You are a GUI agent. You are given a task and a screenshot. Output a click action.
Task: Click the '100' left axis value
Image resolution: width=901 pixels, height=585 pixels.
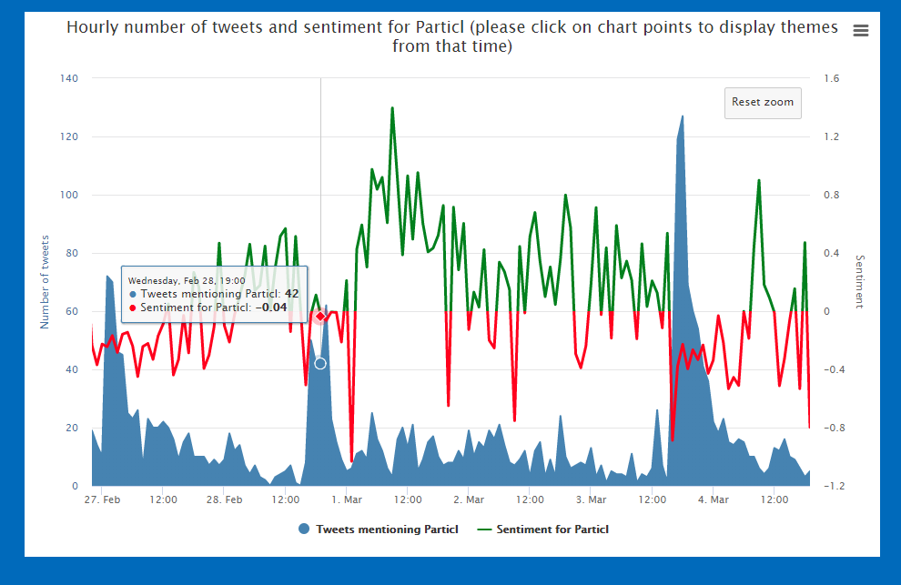point(69,195)
